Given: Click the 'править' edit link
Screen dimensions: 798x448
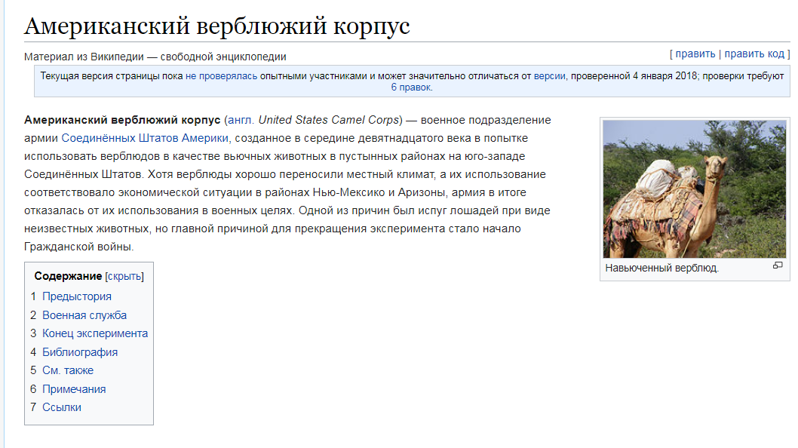Looking at the screenshot, I should point(695,54).
